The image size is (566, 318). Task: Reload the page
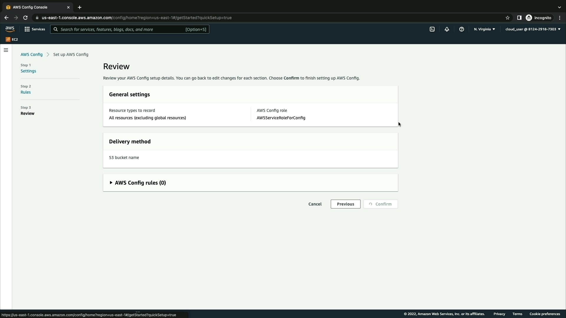[x=25, y=18]
